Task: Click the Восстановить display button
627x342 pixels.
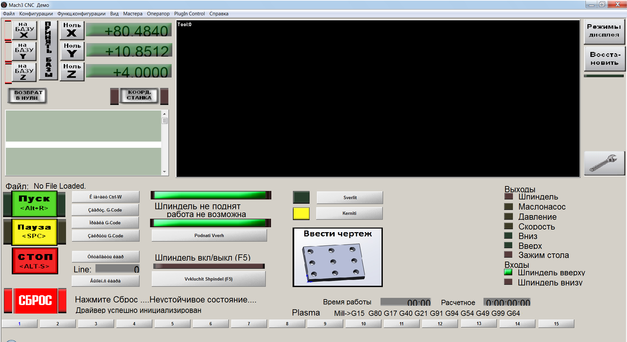Action: (604, 59)
